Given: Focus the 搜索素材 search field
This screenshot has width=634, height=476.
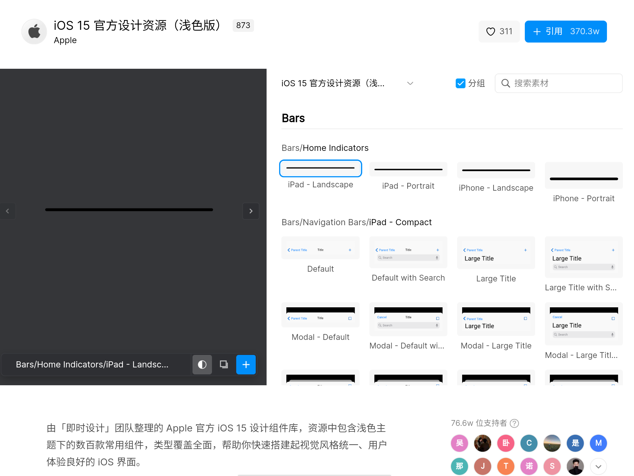Looking at the screenshot, I should tap(558, 83).
